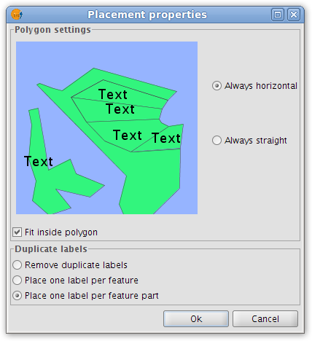This screenshot has height=341, width=312.
Task: Click the Placement properties title bar
Action: click(x=147, y=15)
